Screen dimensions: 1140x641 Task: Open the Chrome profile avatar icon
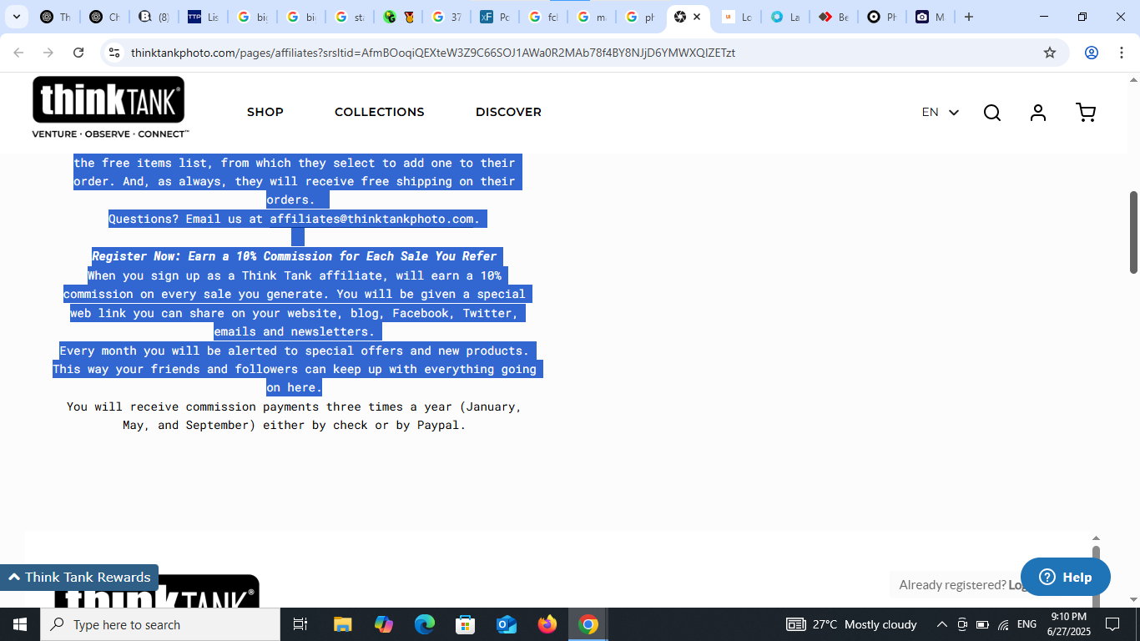tap(1092, 53)
